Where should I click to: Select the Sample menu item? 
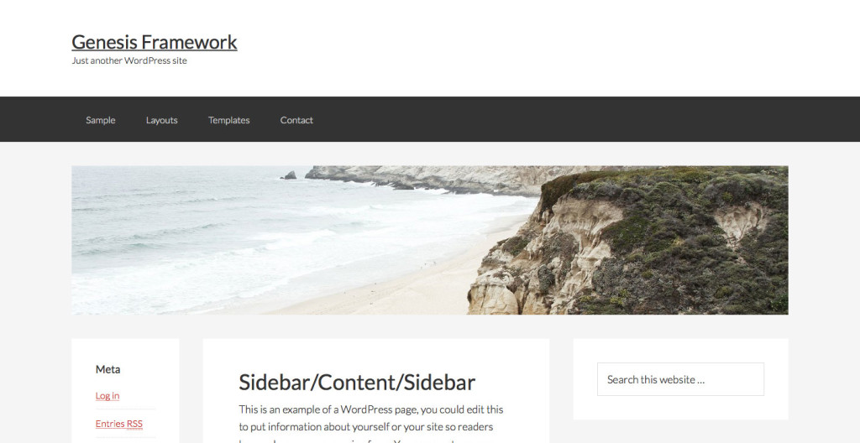(101, 120)
